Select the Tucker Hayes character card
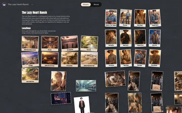 [x=140, y=18]
